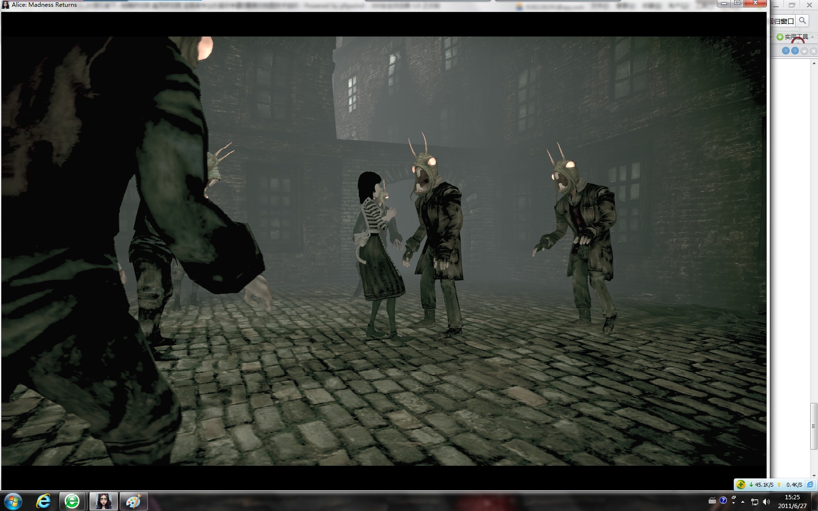Image resolution: width=818 pixels, height=511 pixels.
Task: Show hidden tray icons with the up arrow
Action: tap(743, 502)
